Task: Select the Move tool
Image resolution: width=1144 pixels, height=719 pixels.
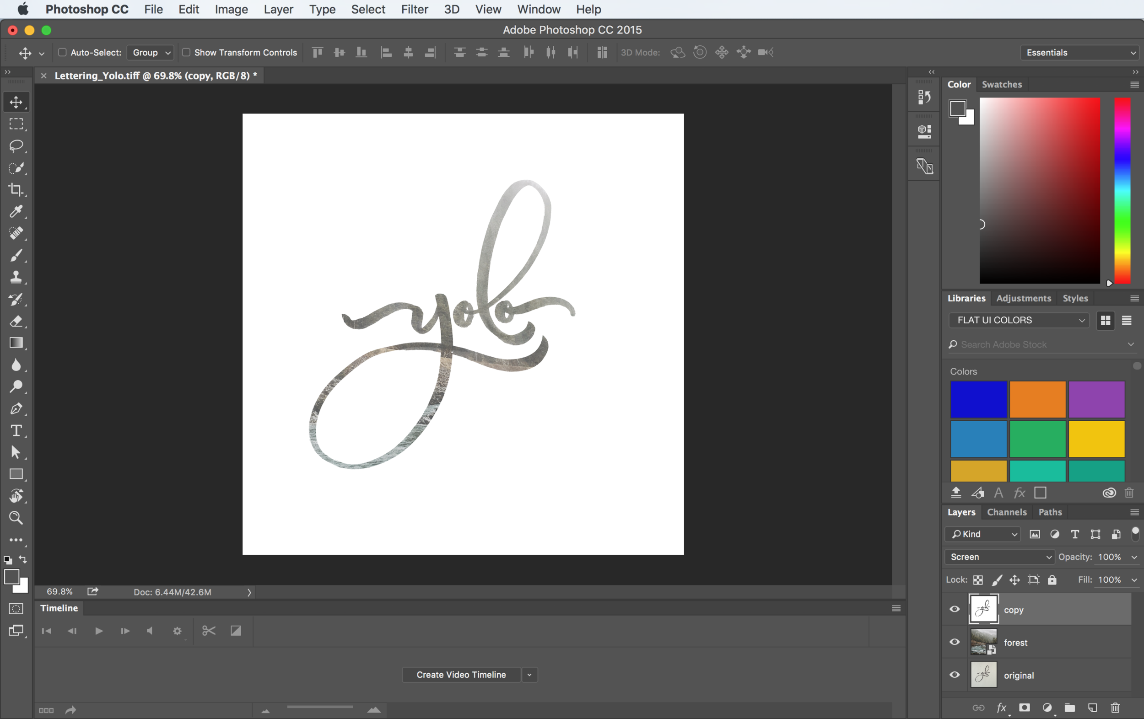Action: point(16,102)
